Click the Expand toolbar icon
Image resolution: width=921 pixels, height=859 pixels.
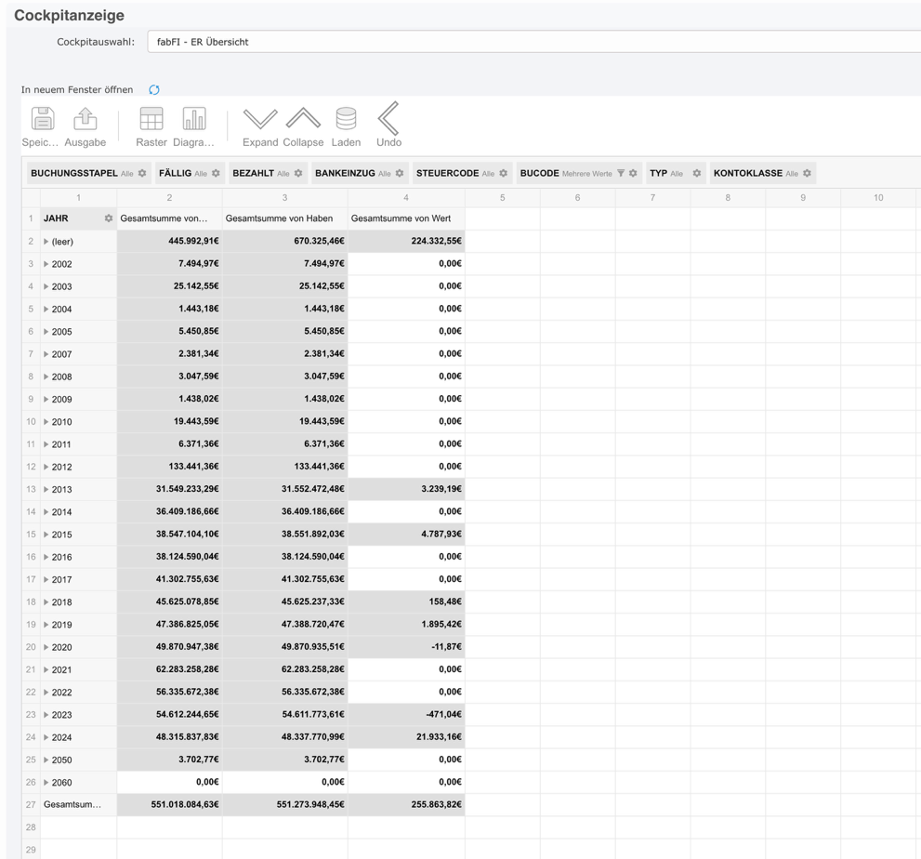point(260,119)
